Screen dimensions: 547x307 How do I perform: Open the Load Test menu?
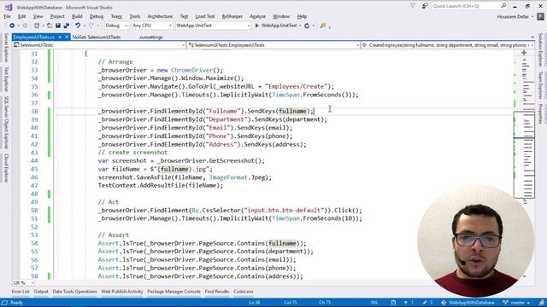(205, 16)
